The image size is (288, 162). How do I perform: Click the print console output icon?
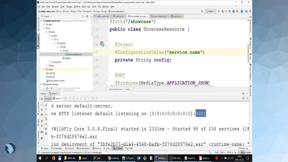point(46,129)
